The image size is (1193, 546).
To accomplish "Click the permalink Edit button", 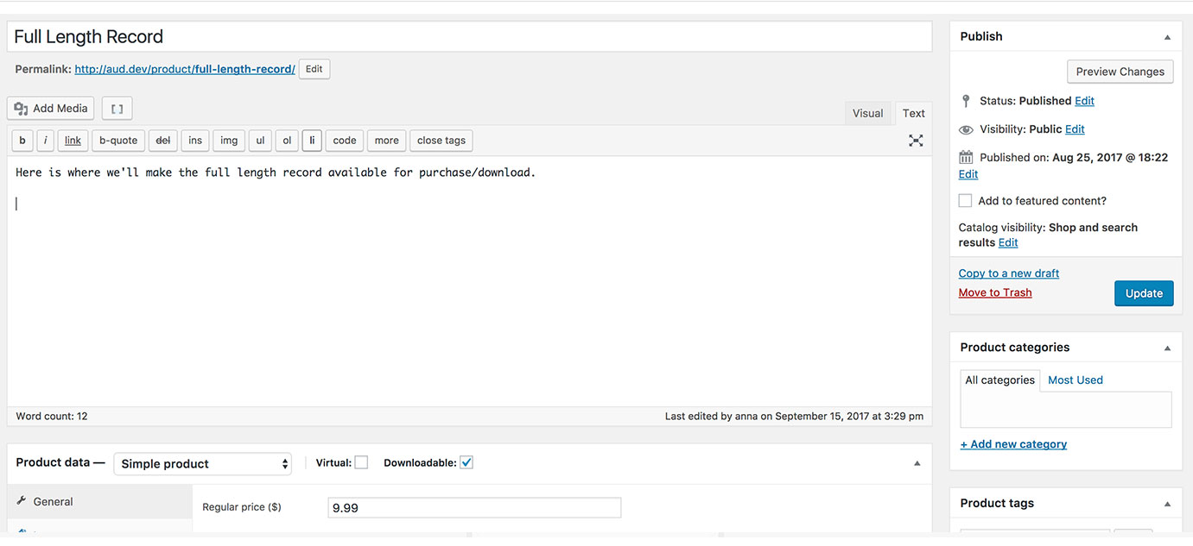I will tap(314, 69).
